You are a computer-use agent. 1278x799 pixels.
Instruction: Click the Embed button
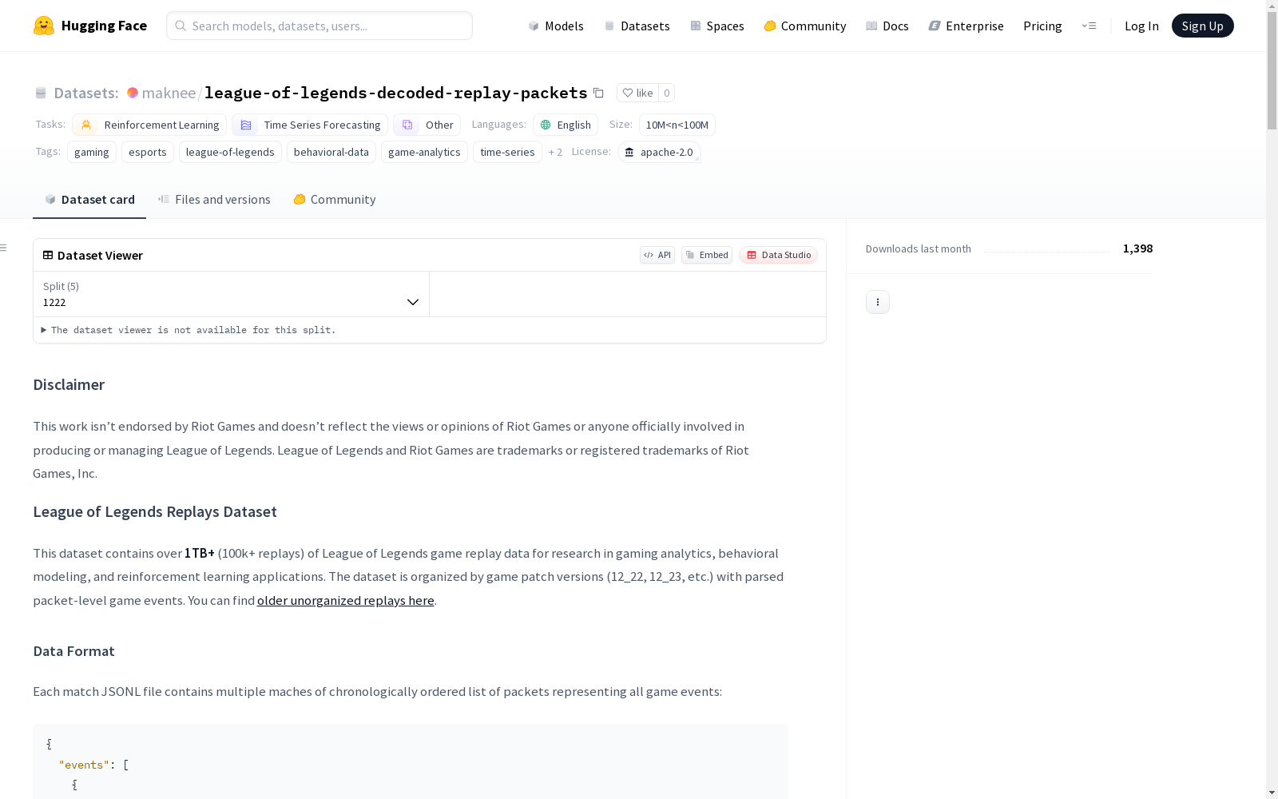pyautogui.click(x=707, y=255)
